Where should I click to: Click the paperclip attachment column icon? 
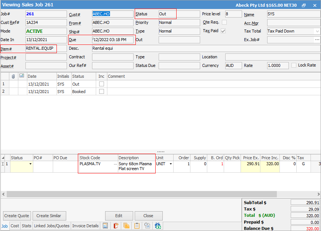tap(13, 76)
